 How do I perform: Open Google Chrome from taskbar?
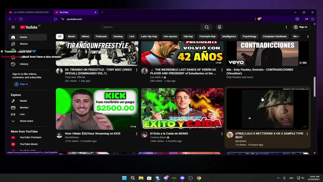pos(199,178)
